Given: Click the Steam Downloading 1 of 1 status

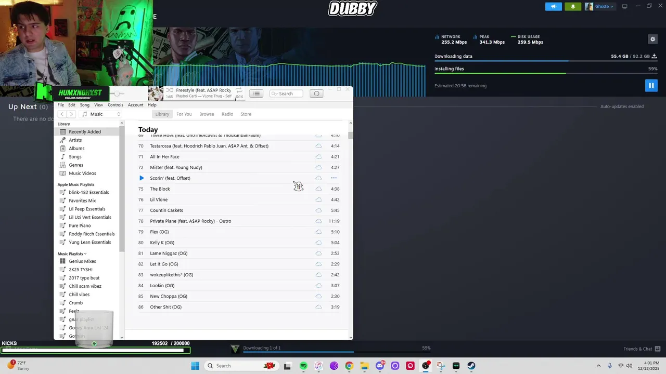Looking at the screenshot, I should [262, 348].
